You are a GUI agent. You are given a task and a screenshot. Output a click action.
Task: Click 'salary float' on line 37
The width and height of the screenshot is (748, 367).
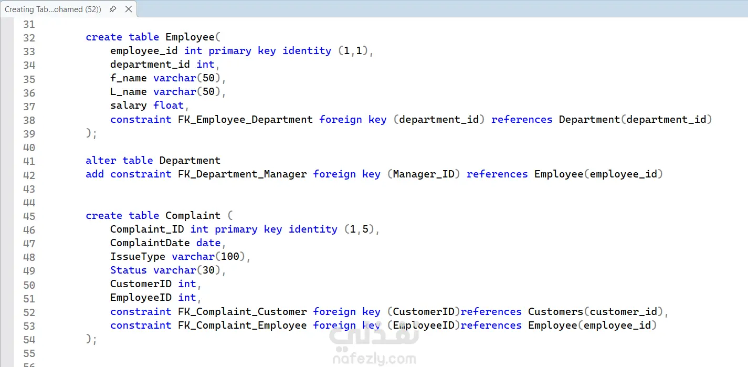coord(147,106)
